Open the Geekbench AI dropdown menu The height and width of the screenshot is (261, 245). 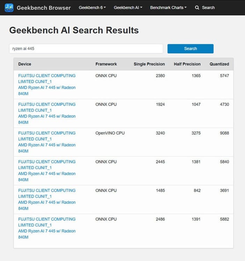point(128,8)
